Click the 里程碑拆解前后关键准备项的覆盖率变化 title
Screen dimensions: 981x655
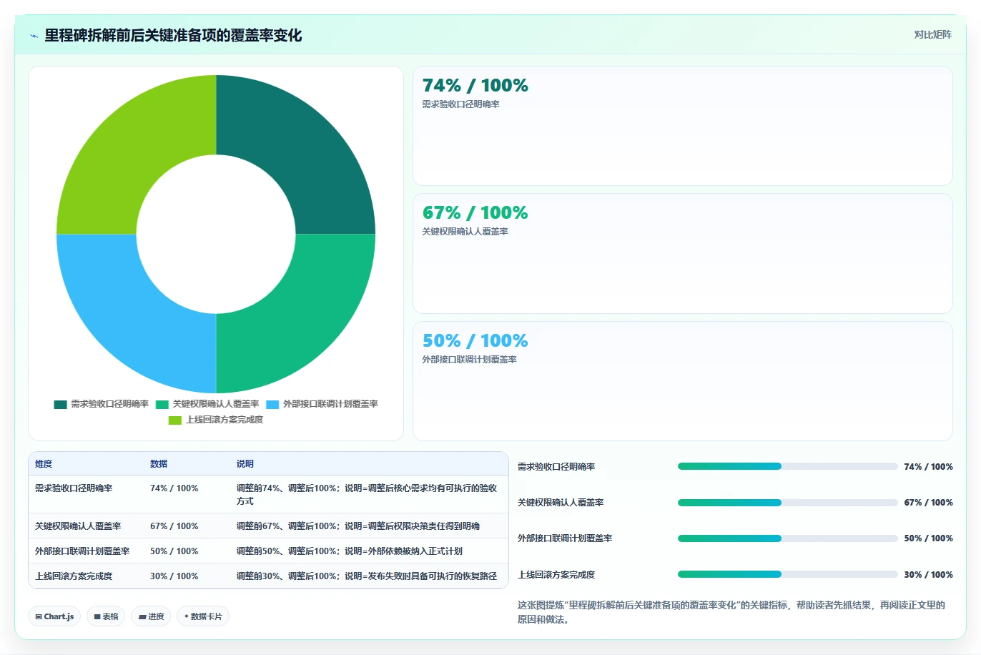tap(173, 36)
